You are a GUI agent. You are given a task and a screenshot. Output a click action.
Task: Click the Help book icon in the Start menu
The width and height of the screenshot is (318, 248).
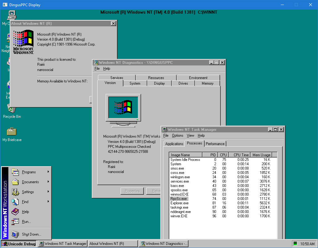click(15, 212)
